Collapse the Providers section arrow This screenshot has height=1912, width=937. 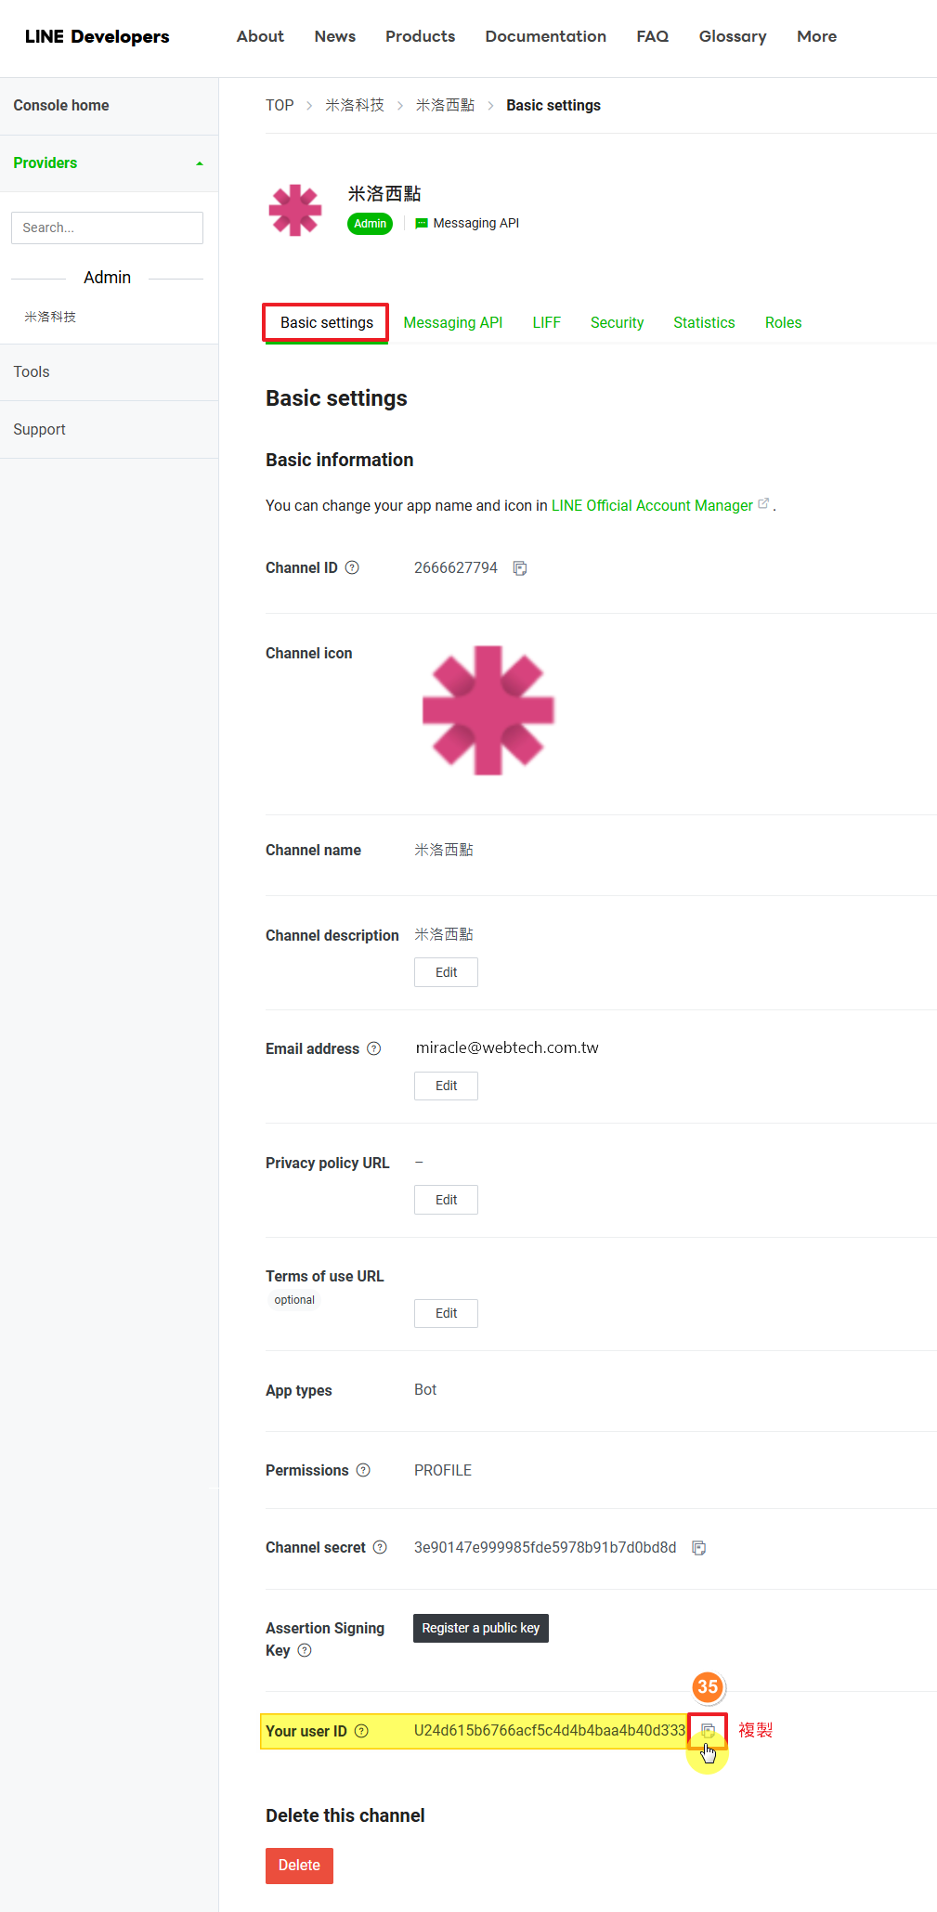[x=200, y=163]
